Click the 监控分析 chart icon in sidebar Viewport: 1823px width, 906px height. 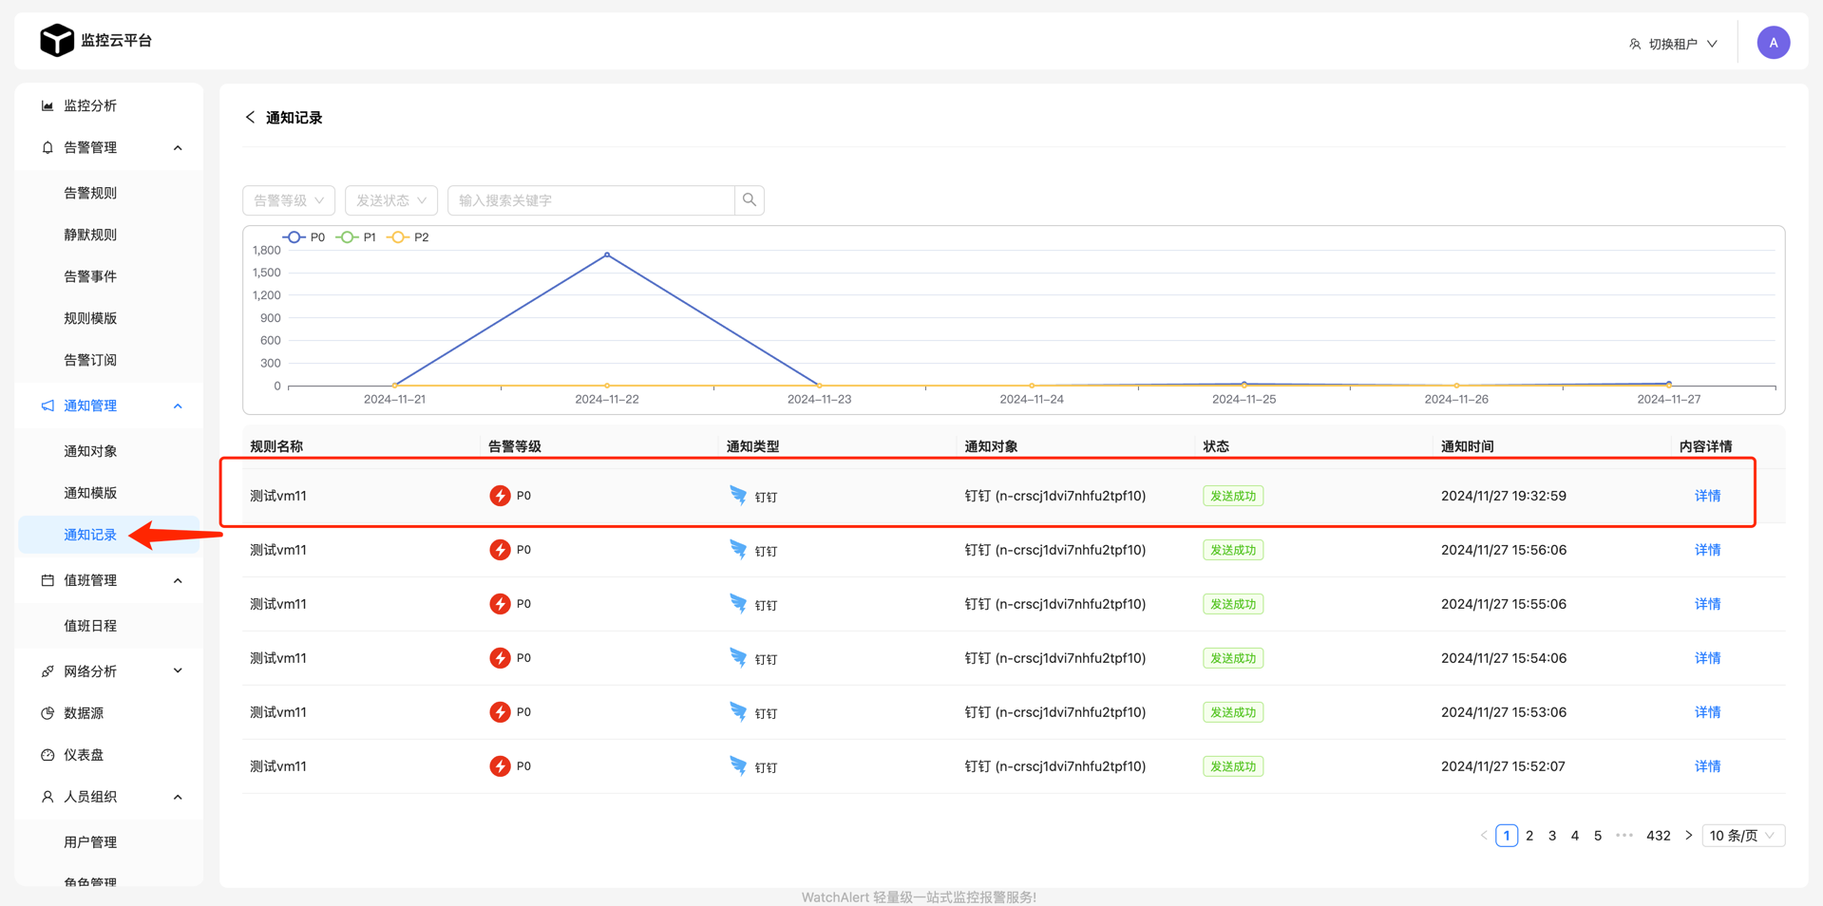47,105
